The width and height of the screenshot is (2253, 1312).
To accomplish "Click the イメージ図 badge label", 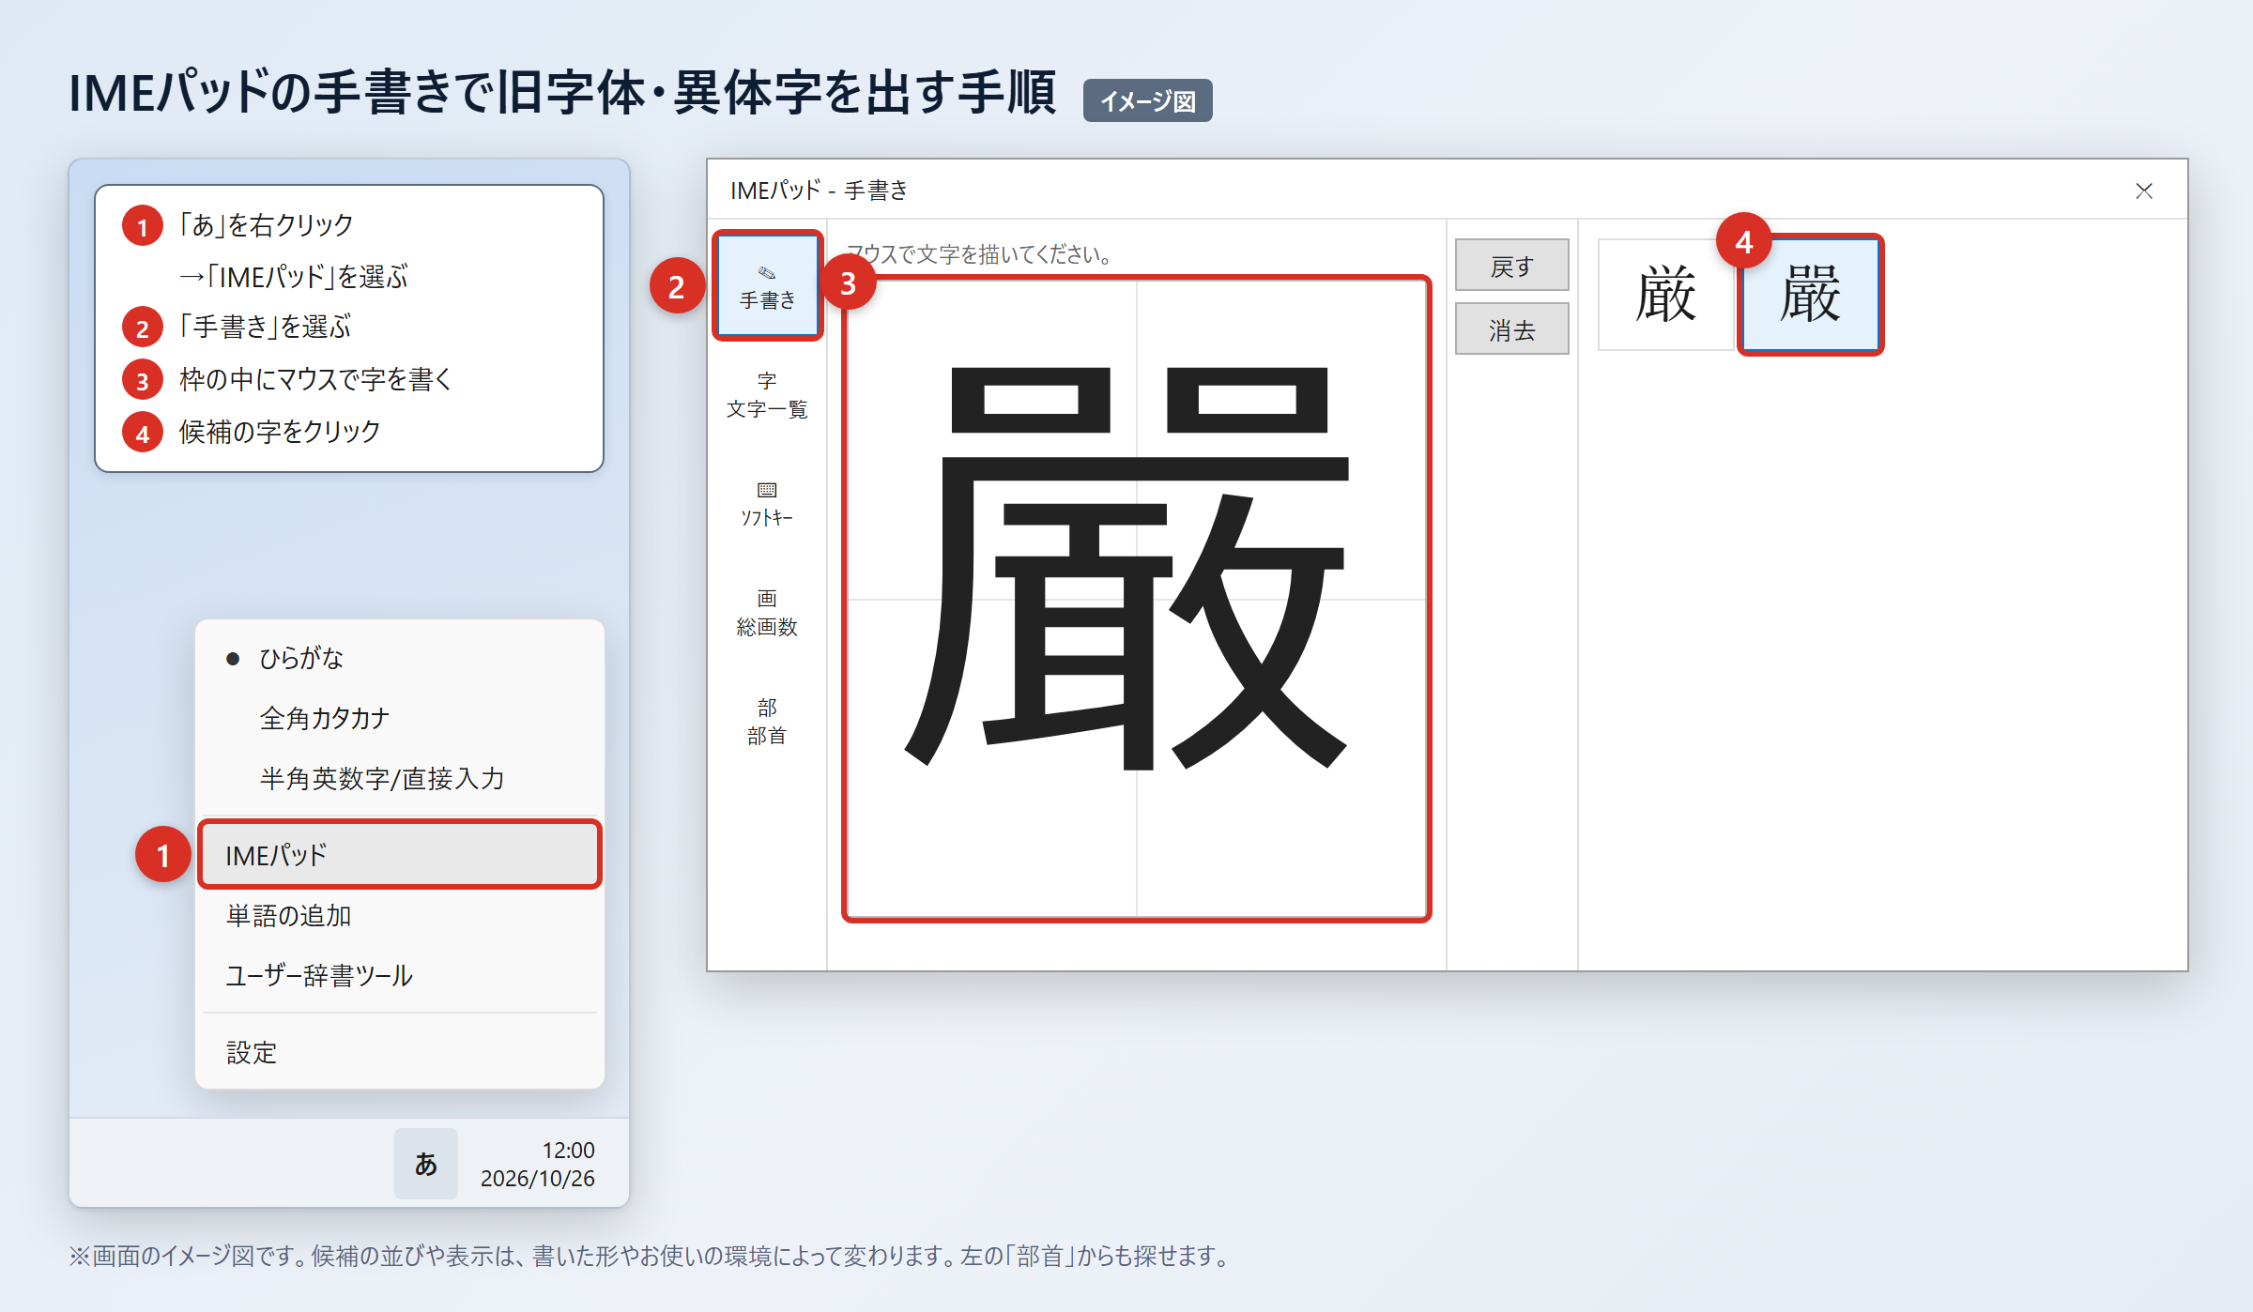I will point(1147,100).
